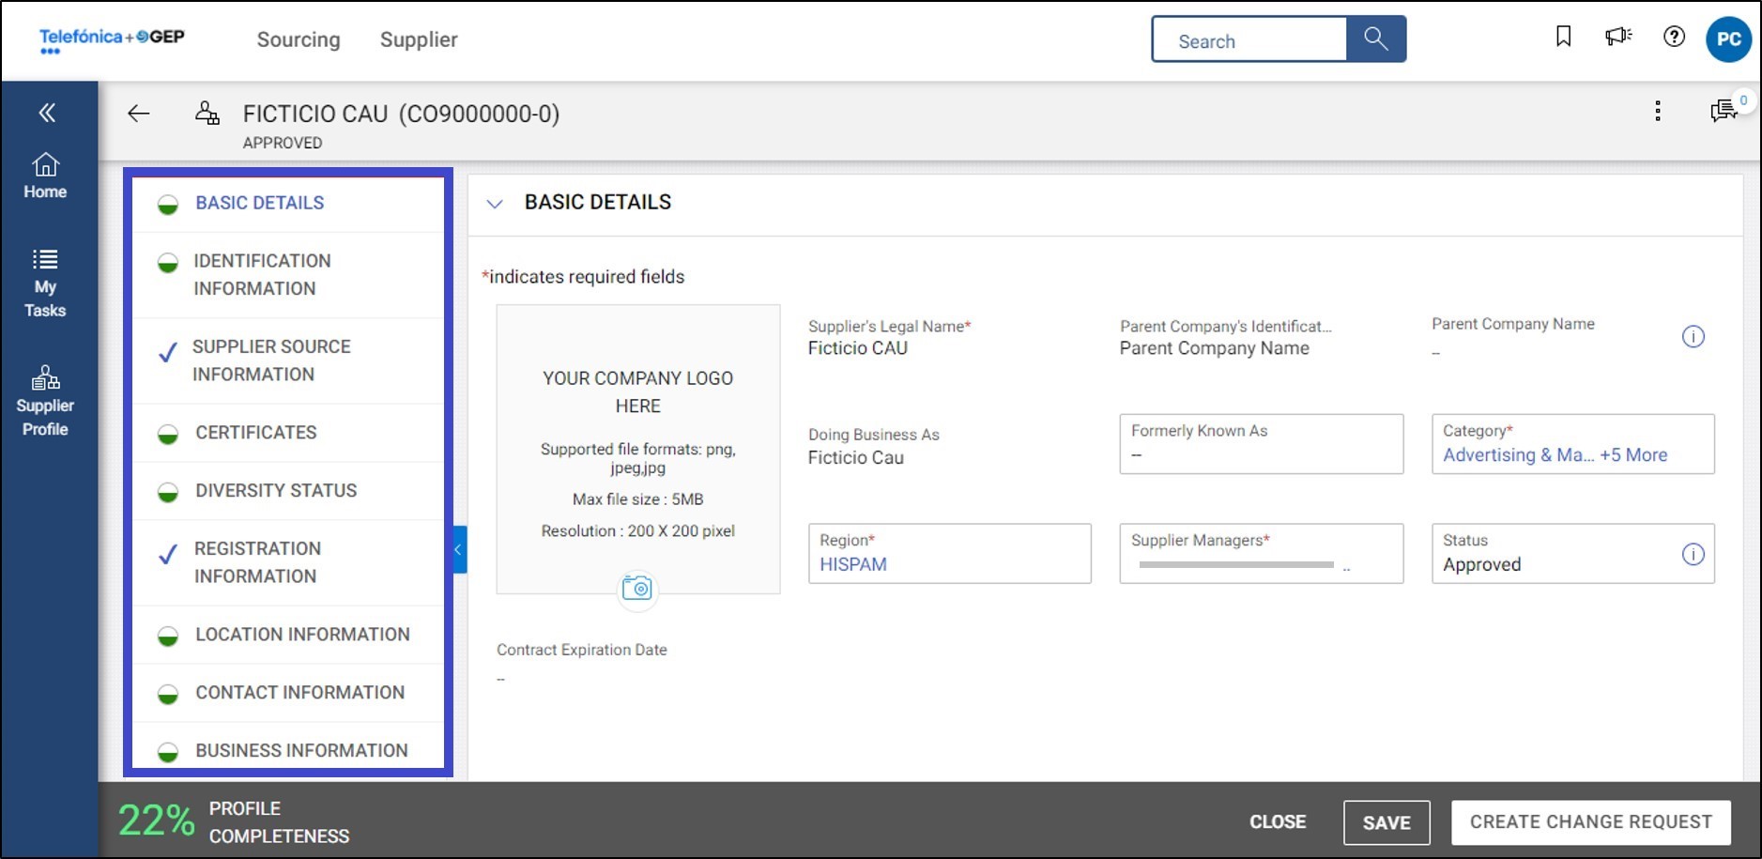The height and width of the screenshot is (859, 1762).
Task: Go back using the left arrow
Action: click(x=139, y=114)
